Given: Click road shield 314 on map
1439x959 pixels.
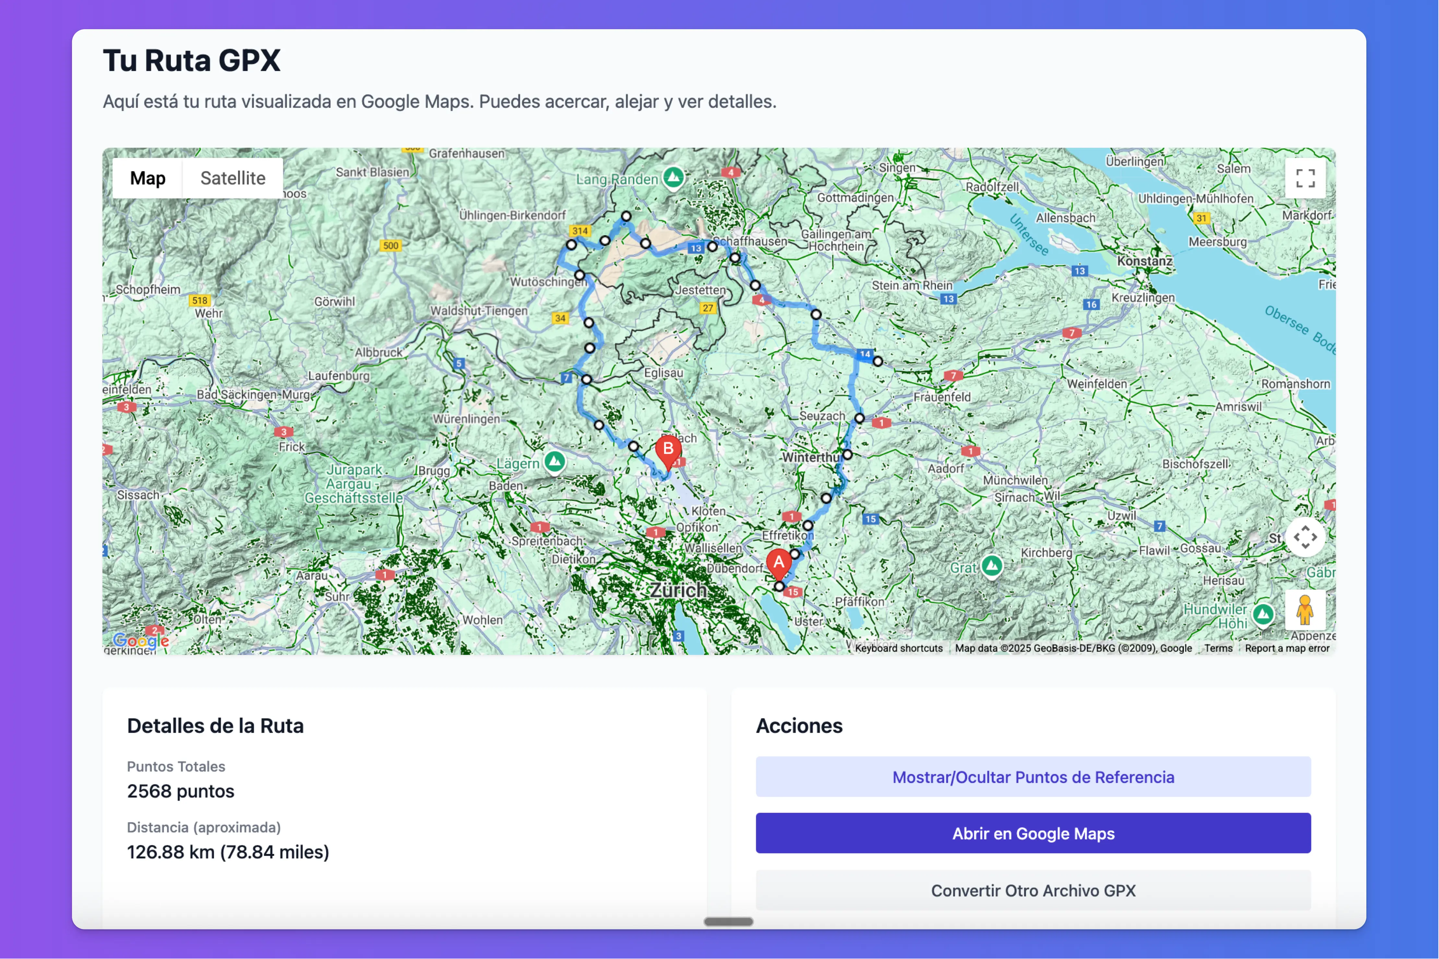Looking at the screenshot, I should pyautogui.click(x=579, y=231).
